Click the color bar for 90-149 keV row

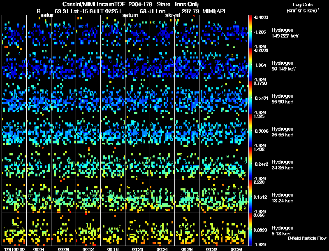[x=250, y=64]
